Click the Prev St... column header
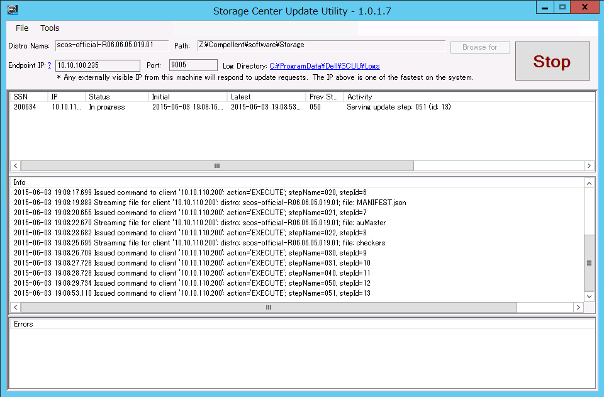604x397 pixels. point(325,97)
